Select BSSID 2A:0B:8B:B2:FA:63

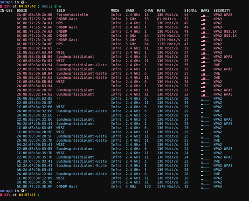pyautogui.click(x=35, y=77)
